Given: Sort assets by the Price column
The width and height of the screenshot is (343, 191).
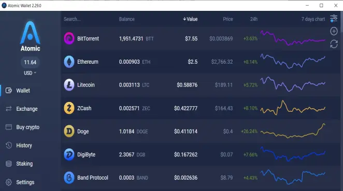Looking at the screenshot, I should tap(228, 19).
